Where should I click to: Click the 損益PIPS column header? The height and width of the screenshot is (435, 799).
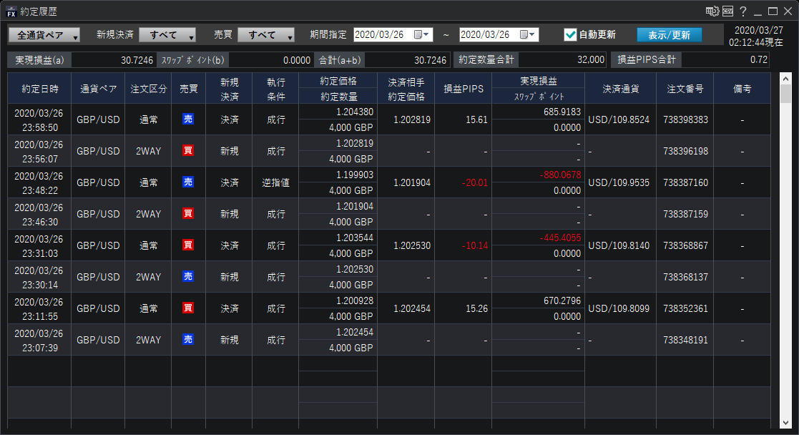(x=463, y=89)
